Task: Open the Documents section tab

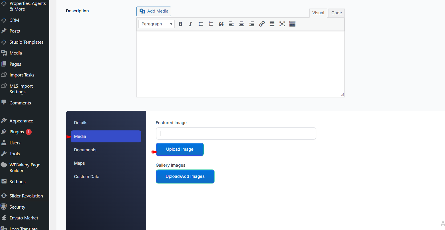Action: click(85, 150)
